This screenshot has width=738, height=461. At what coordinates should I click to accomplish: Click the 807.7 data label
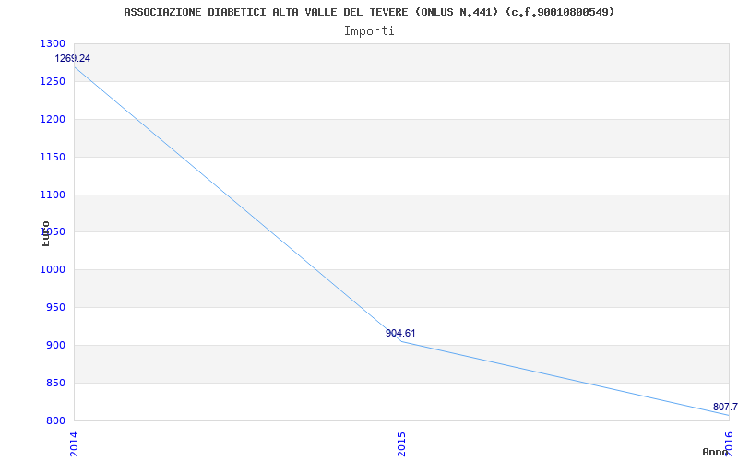(x=725, y=407)
